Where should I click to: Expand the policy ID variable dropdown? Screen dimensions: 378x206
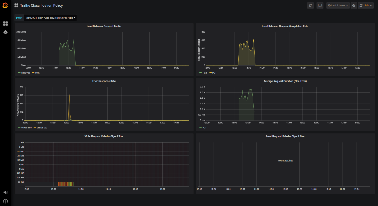50,18
